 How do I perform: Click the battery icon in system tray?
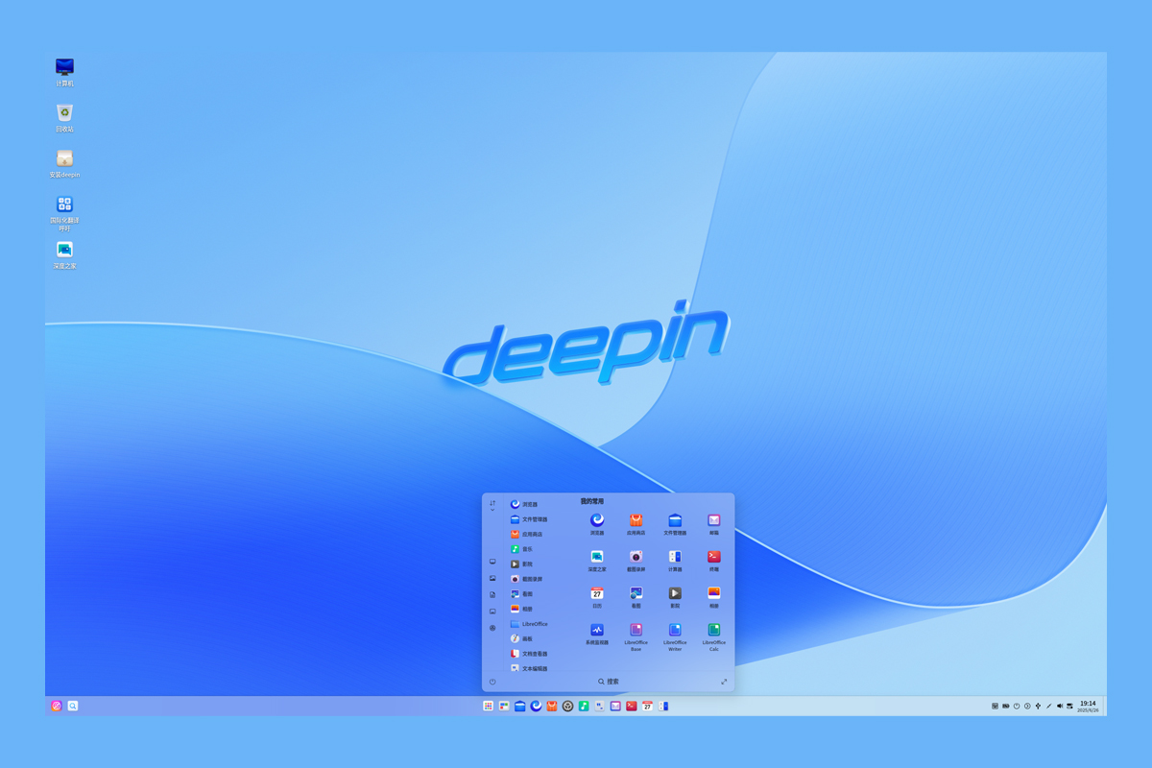pyautogui.click(x=1005, y=706)
